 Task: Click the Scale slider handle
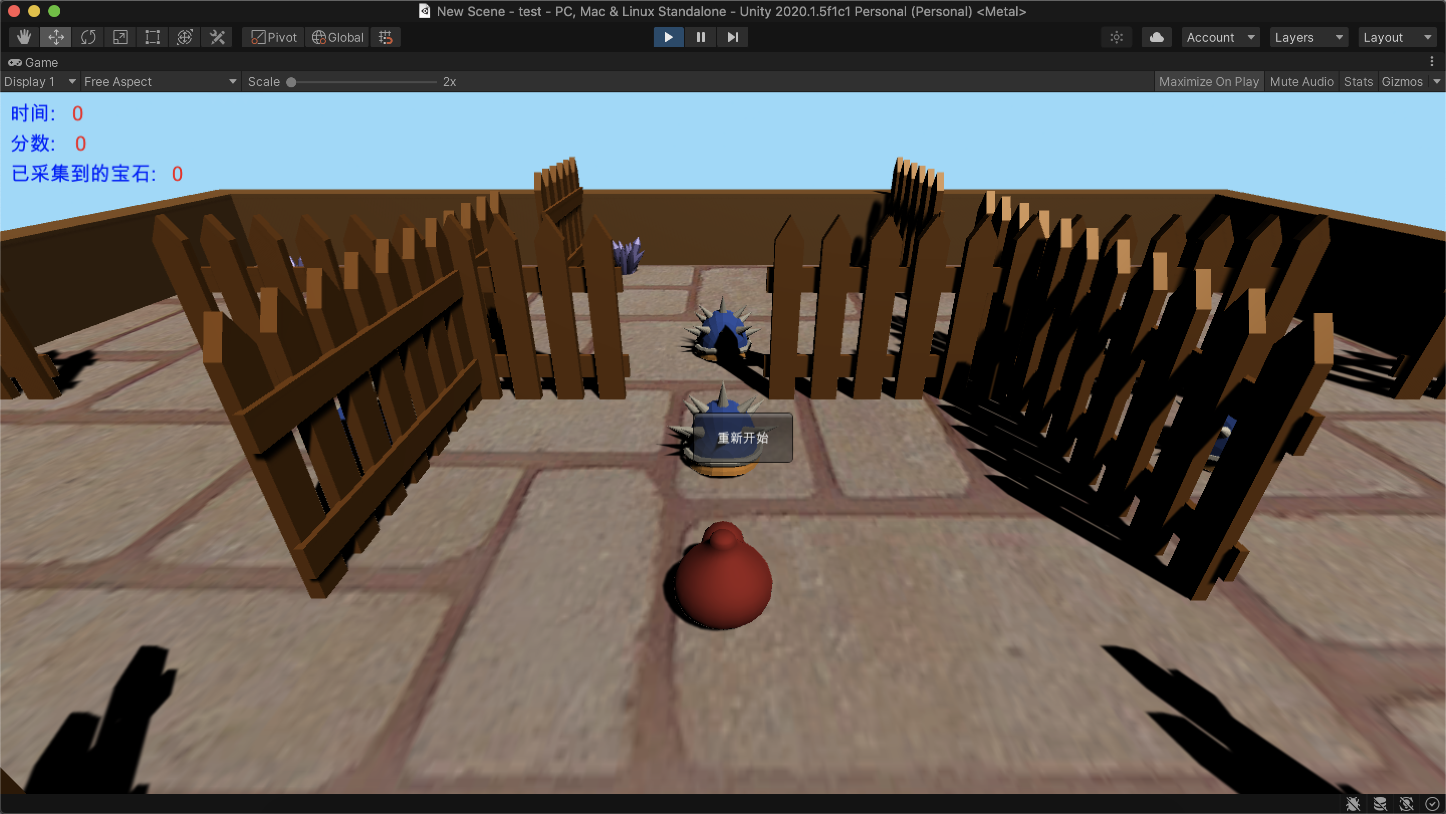[x=291, y=82]
